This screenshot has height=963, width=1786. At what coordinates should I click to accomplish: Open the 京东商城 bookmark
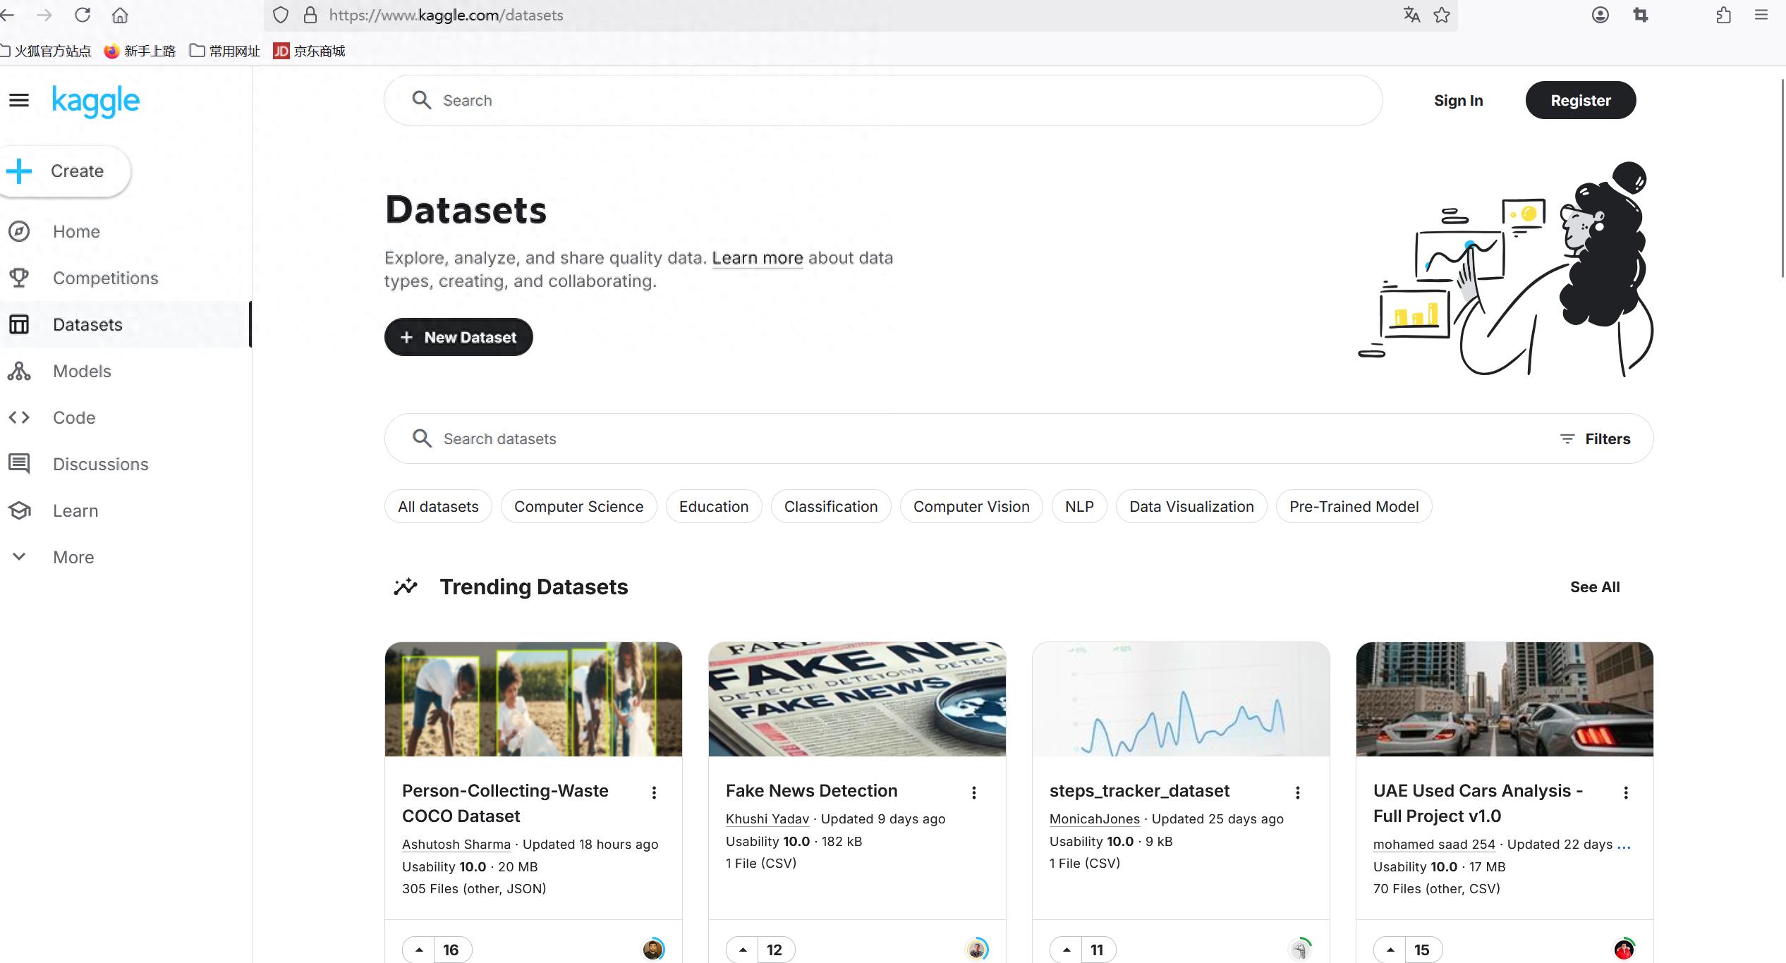click(x=310, y=51)
